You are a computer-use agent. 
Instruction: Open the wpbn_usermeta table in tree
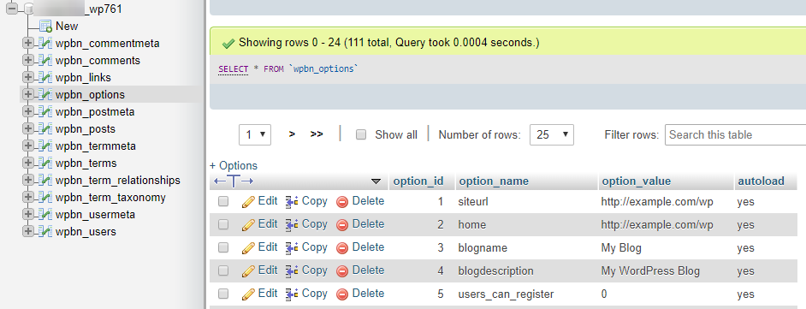coord(95,214)
